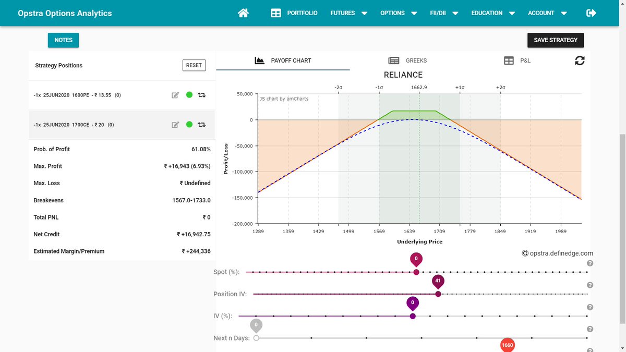The width and height of the screenshot is (626, 352).
Task: Swap direction of the 1700CE leg
Action: (202, 125)
